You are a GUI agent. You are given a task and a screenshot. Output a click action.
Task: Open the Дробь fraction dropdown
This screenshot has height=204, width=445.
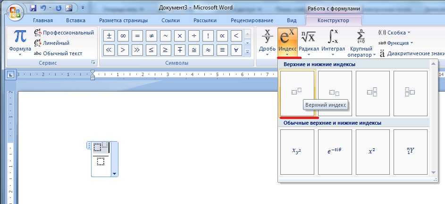click(267, 42)
